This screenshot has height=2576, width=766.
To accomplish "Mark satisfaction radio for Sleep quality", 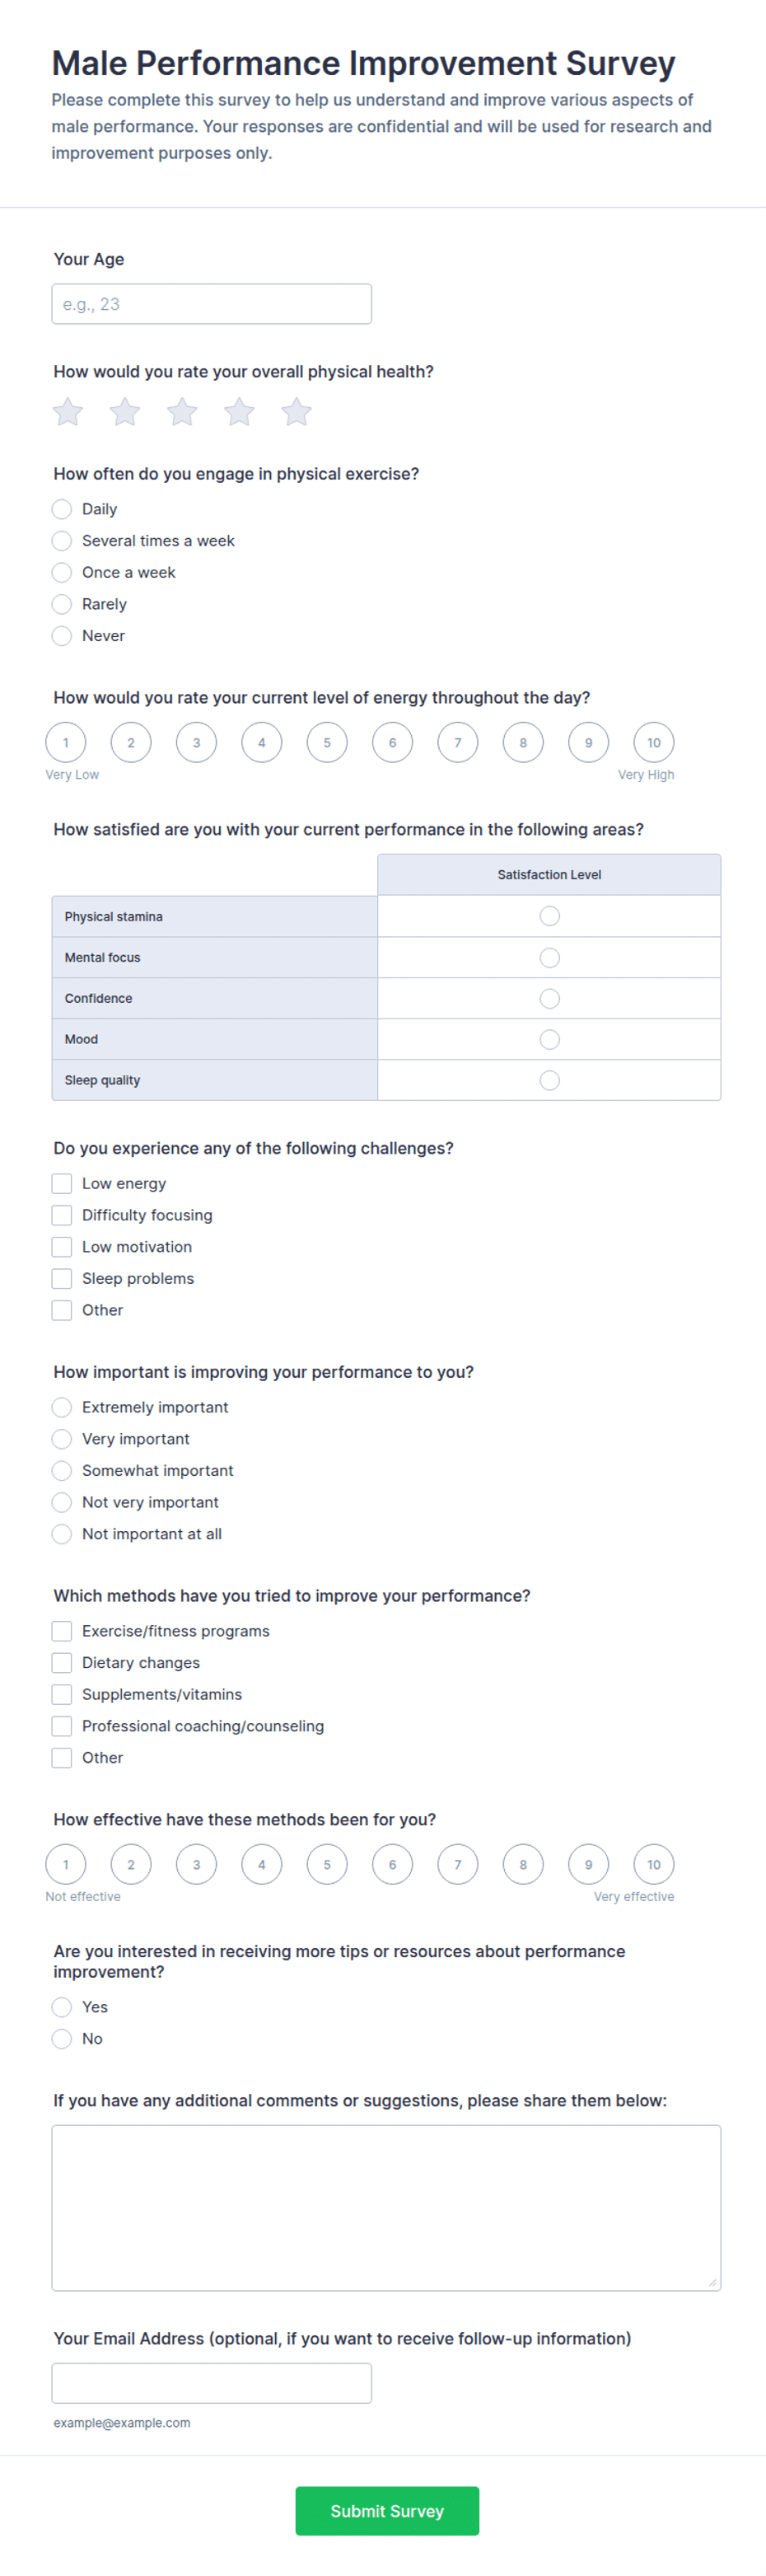I will coord(550,1080).
